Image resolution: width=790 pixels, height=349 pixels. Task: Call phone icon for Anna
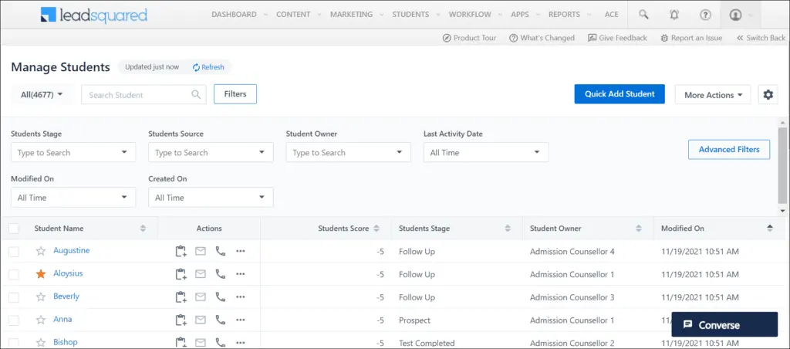220,320
